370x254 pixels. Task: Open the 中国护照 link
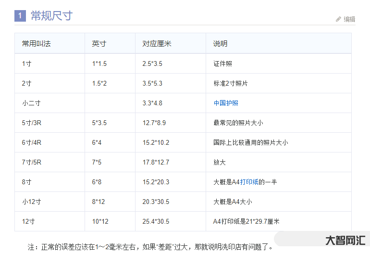coord(226,103)
